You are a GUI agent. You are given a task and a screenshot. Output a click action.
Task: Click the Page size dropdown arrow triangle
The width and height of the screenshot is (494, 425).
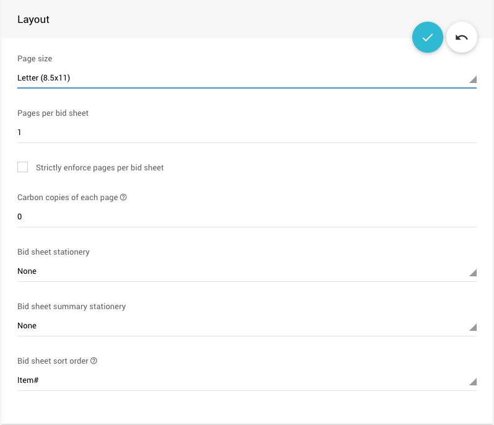(x=472, y=79)
